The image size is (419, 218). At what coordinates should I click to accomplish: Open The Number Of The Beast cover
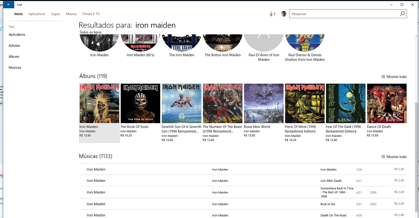[x=223, y=103]
